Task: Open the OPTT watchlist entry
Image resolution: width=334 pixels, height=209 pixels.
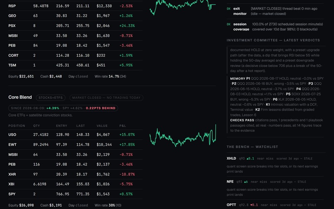Action: pos(231,205)
